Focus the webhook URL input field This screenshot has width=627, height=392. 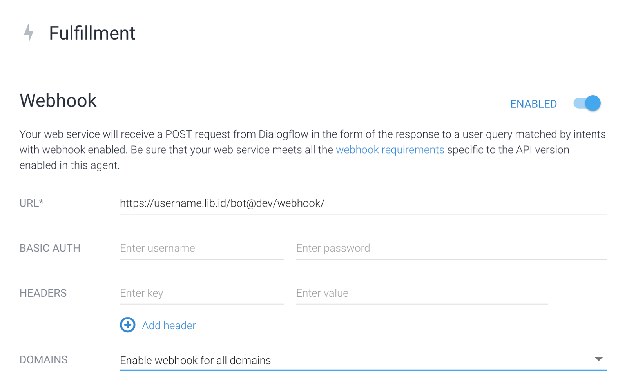coord(362,203)
